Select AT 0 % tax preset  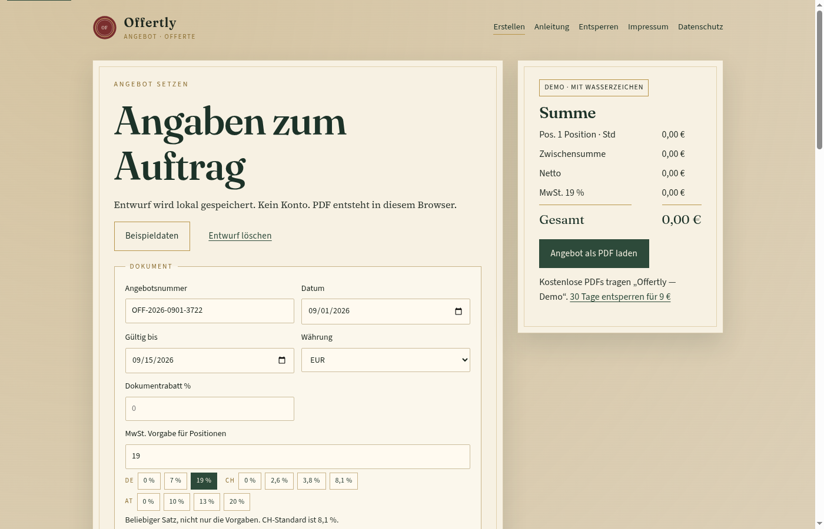(148, 502)
